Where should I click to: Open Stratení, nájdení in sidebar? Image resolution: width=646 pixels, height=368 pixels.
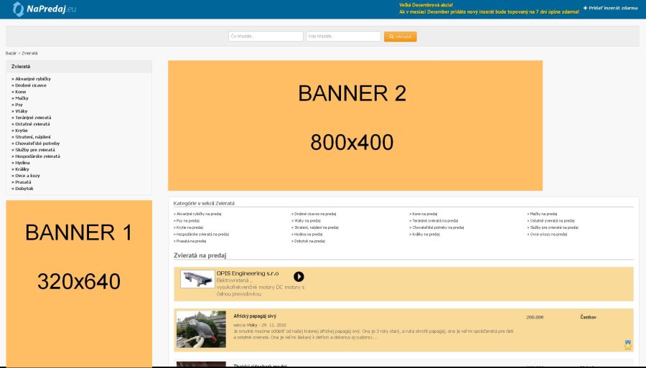click(x=33, y=137)
